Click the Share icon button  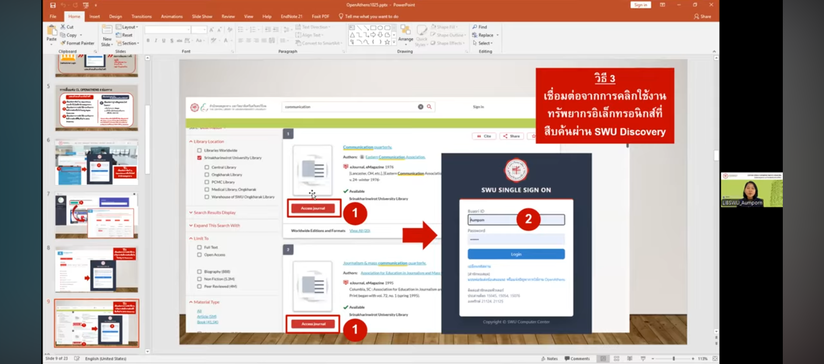[703, 16]
